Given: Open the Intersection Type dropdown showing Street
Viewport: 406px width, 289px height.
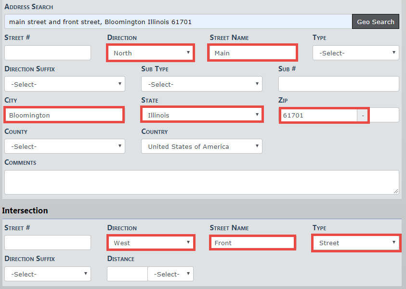Looking at the screenshot, I should click(355, 243).
